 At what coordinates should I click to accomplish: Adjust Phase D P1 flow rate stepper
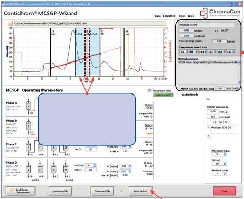coord(129,166)
